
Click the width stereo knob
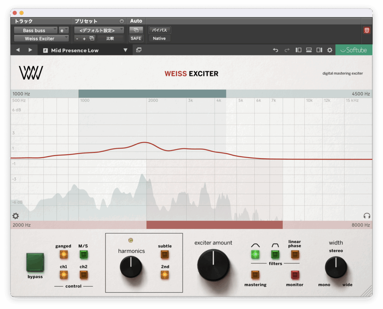pos(336,267)
